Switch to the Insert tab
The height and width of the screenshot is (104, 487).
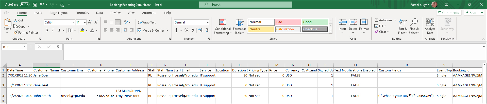tap(38, 13)
